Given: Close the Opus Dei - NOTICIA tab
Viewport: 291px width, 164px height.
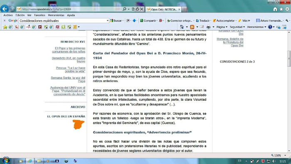Looking at the screenshot, I should coord(179,10).
